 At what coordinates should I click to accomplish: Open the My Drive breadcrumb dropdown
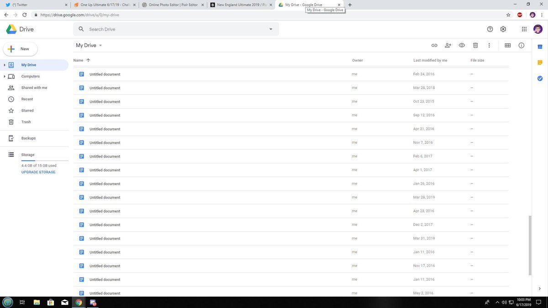point(100,45)
